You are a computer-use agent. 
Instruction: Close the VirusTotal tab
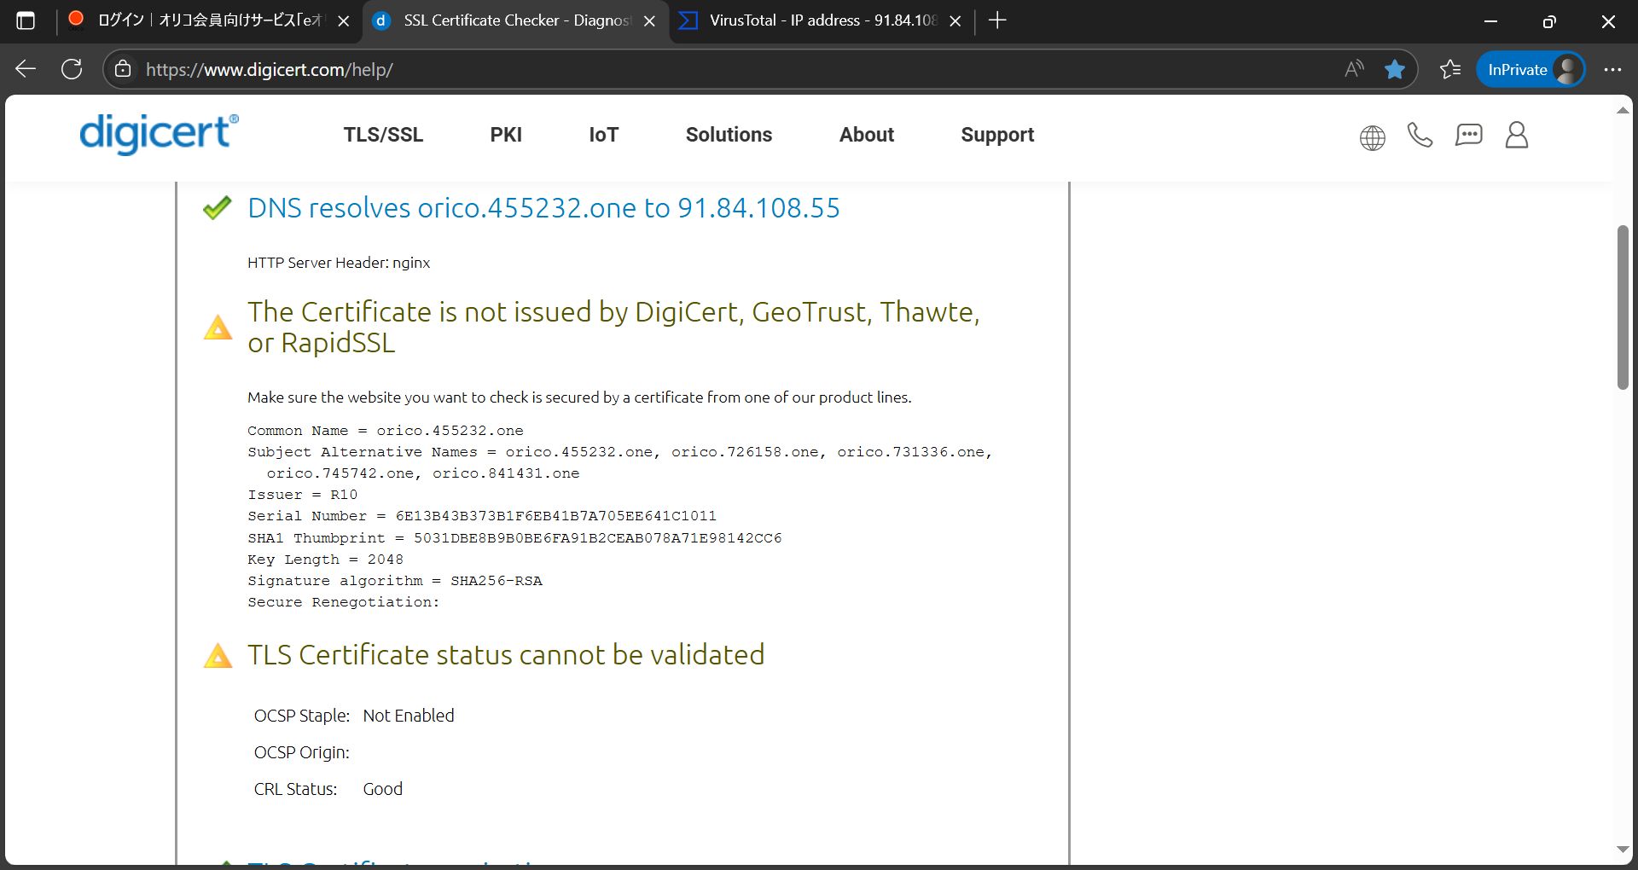[x=955, y=21]
